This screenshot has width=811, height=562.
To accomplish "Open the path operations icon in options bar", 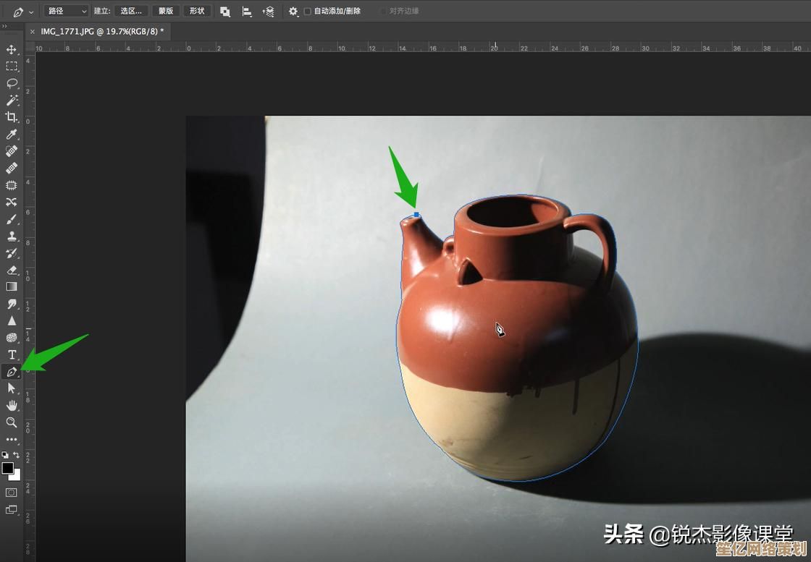I will coord(225,11).
